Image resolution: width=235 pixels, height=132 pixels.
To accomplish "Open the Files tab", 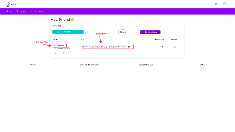I will pyautogui.click(x=9, y=11).
